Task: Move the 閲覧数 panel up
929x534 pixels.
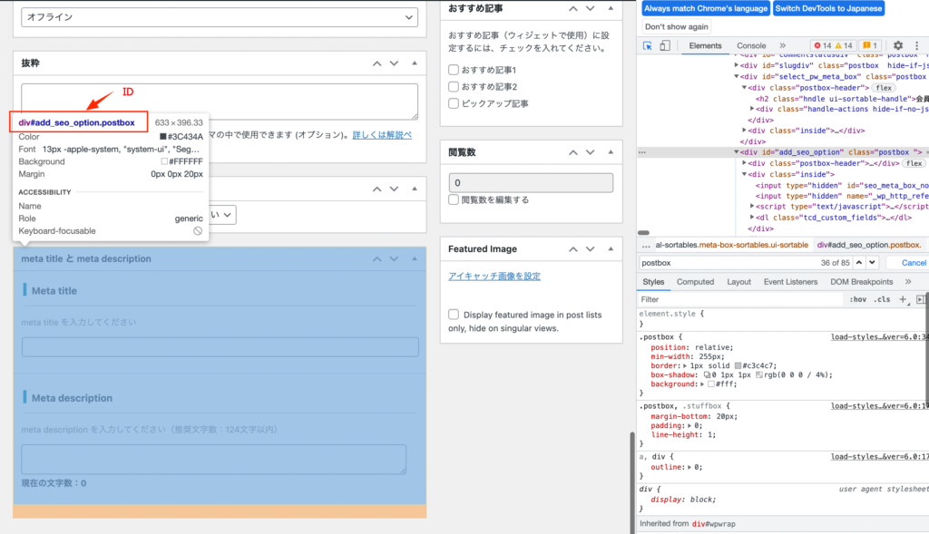Action: pyautogui.click(x=573, y=152)
